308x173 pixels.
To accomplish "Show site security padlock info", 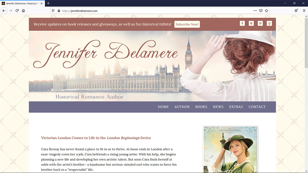I will pyautogui.click(x=59, y=10).
